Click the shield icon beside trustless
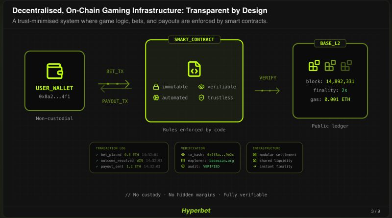392x218 pixels. pos(201,97)
